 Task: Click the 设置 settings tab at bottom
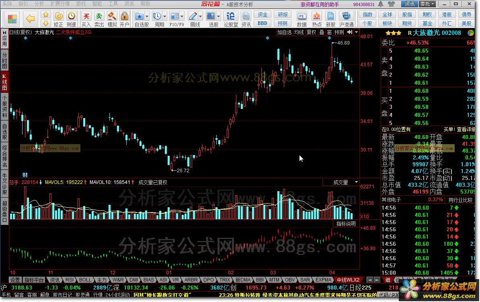click(x=15, y=280)
